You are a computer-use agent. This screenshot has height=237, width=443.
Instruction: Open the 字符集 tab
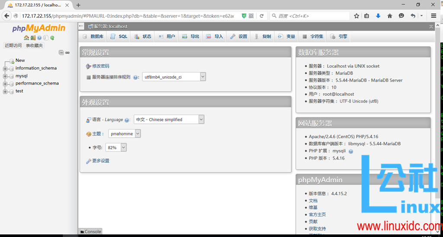(x=313, y=36)
